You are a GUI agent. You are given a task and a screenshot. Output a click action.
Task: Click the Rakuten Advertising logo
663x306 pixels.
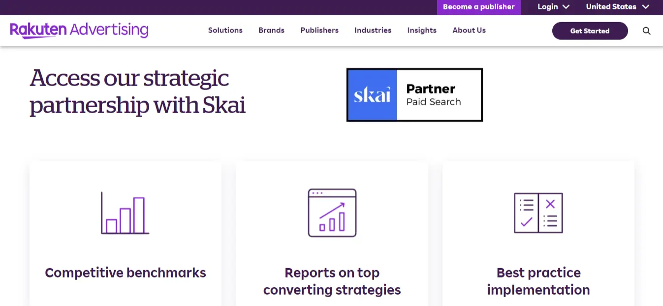[79, 30]
